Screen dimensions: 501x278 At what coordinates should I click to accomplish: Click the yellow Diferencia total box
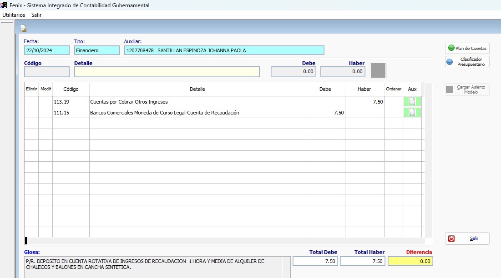pos(410,261)
